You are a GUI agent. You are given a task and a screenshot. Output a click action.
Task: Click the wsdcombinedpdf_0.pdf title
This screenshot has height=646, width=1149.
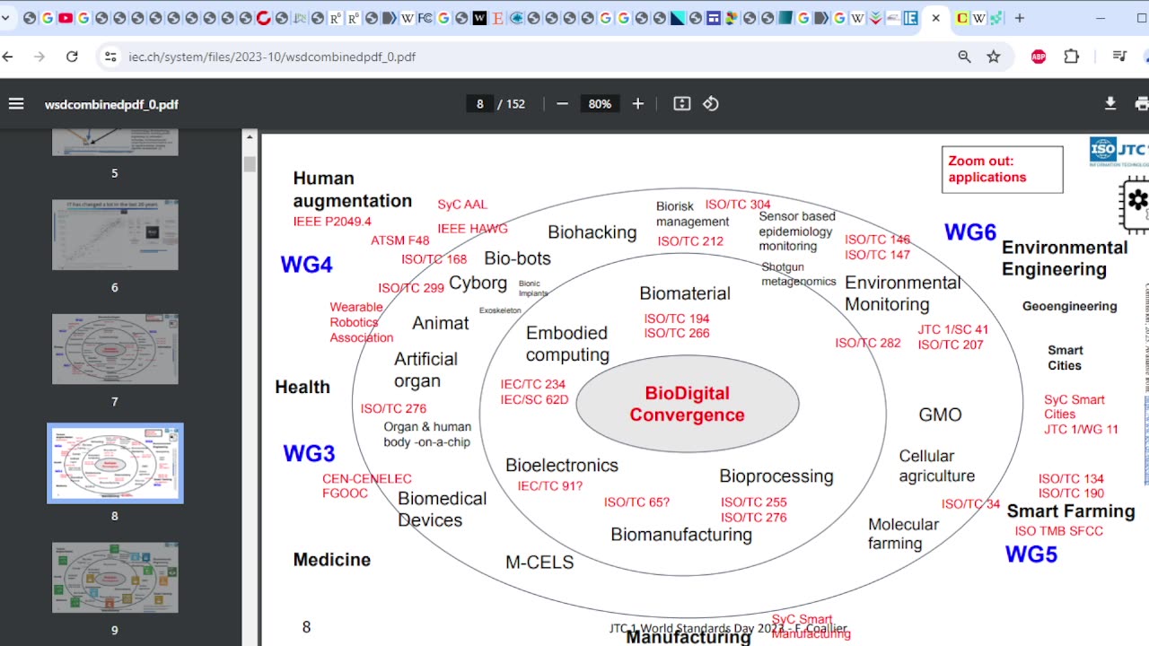tap(111, 104)
